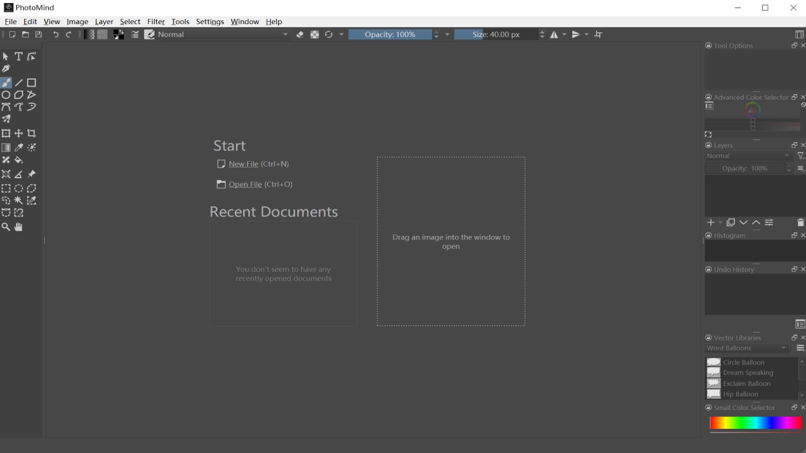Select the Fill tool
The height and width of the screenshot is (453, 806).
[x=18, y=159]
